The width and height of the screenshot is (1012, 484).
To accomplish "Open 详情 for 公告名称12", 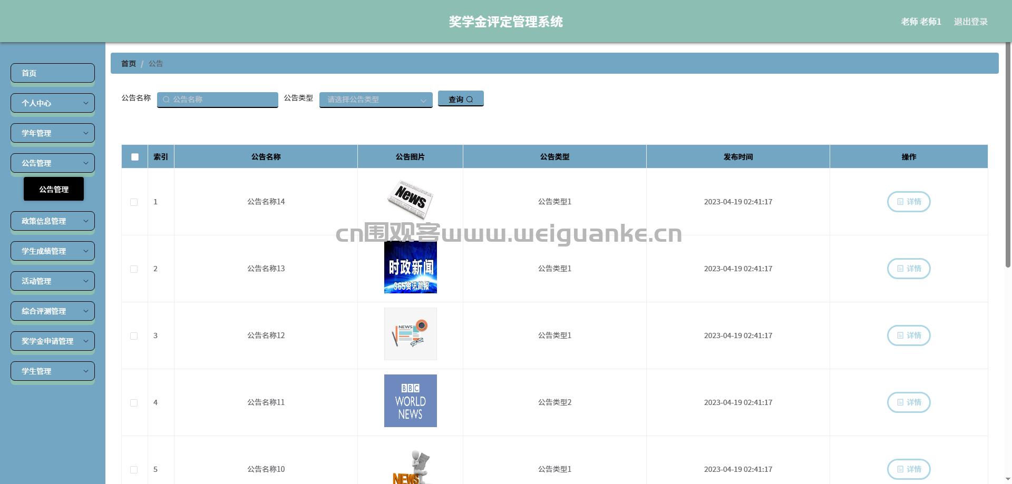I will (x=909, y=335).
